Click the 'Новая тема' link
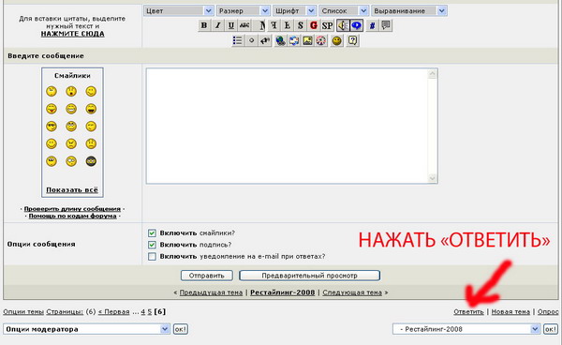Screen dimensions: 562x345 [x=510, y=311]
